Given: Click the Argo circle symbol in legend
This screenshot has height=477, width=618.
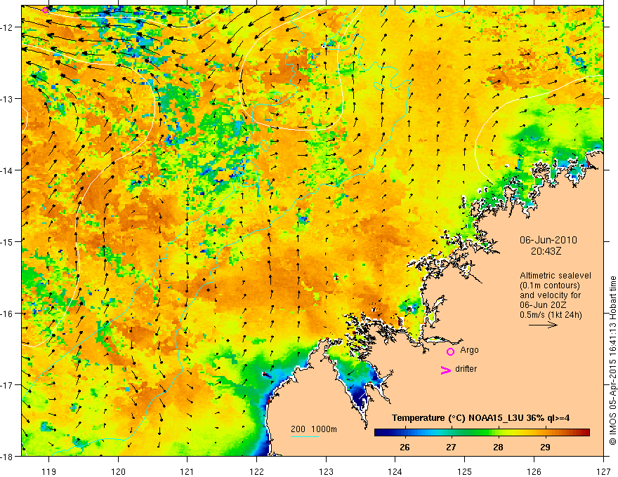Looking at the screenshot, I should 450,351.
